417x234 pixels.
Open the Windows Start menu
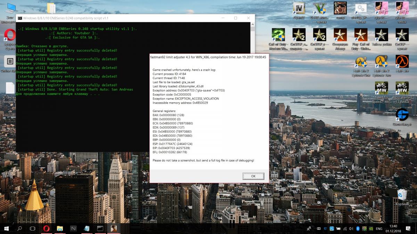pos(6,228)
